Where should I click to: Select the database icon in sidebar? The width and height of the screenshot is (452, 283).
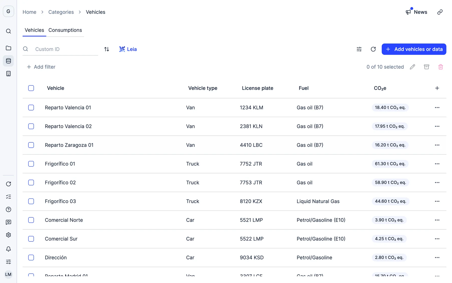8,61
